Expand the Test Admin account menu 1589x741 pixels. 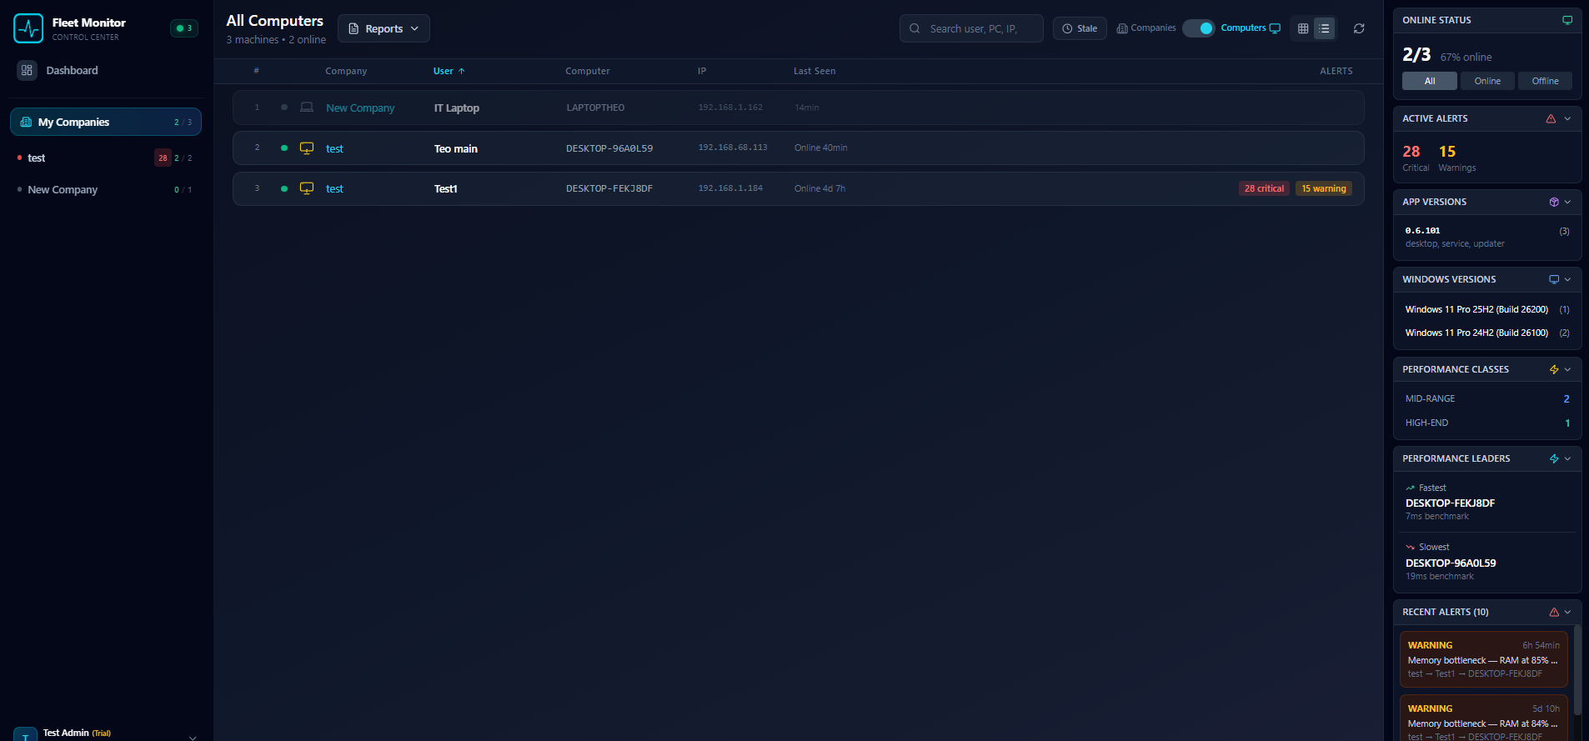tap(193, 736)
